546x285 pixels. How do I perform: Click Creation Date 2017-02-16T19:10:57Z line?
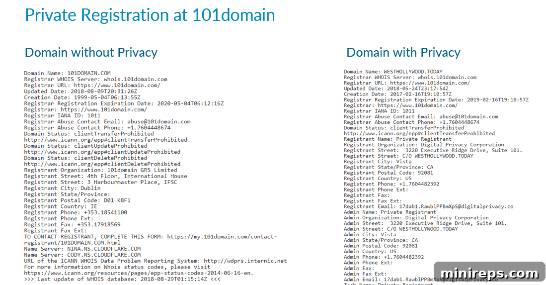point(397,94)
